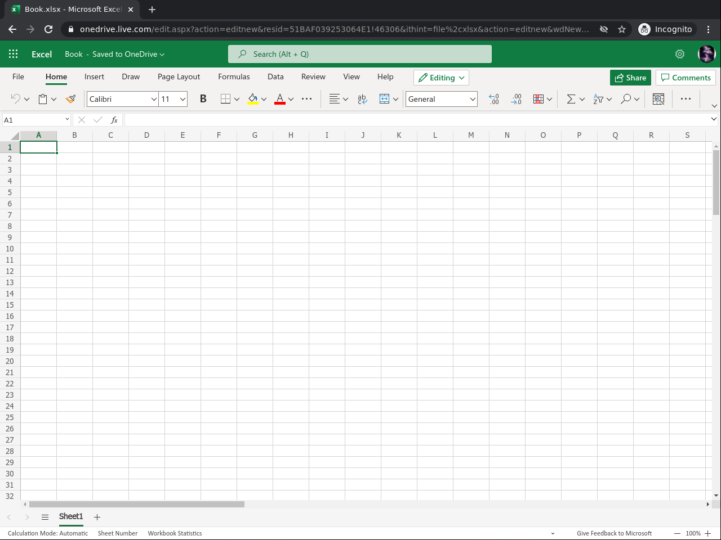Screen dimensions: 721x540
Task: Expand the Borders dropdown arrow
Action: 237,100
